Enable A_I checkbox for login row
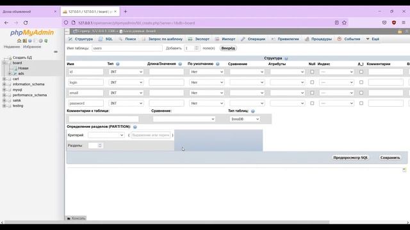 (x=361, y=82)
